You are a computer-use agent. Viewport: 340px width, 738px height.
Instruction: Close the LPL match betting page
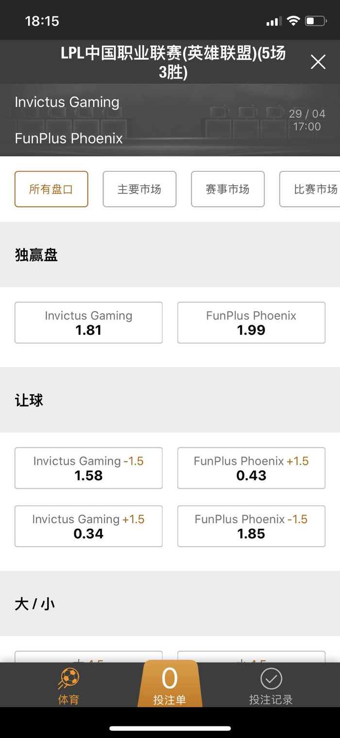(x=318, y=62)
